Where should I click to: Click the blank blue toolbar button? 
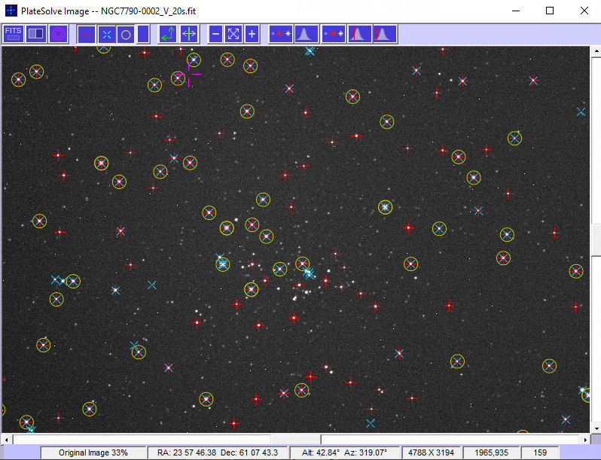(143, 34)
